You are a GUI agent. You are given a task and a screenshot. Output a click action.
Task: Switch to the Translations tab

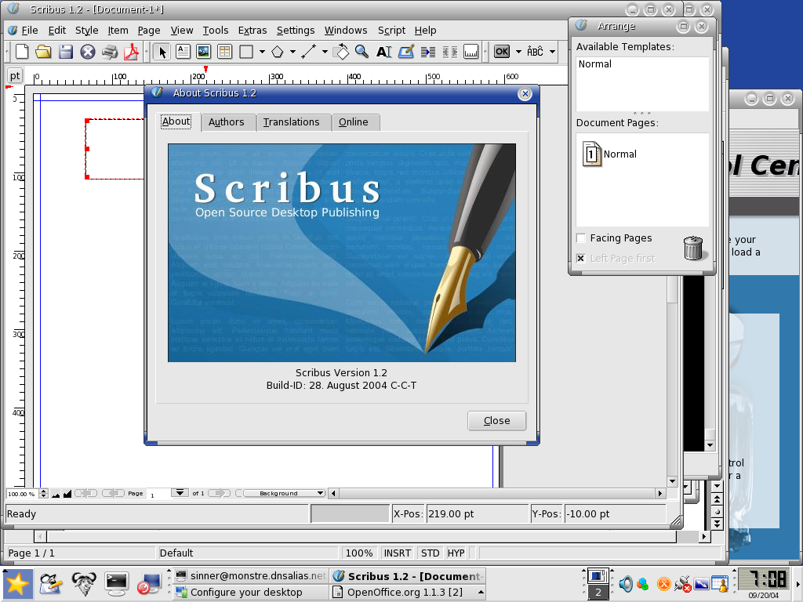pos(291,121)
